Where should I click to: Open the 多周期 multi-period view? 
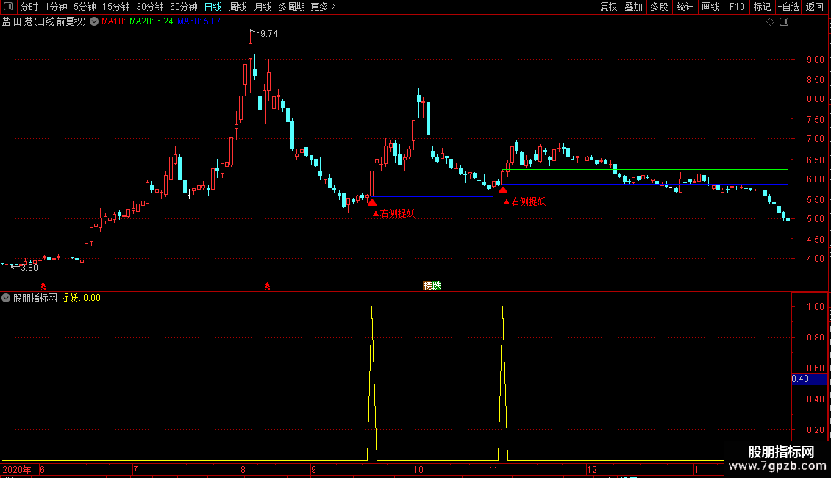pyautogui.click(x=291, y=7)
